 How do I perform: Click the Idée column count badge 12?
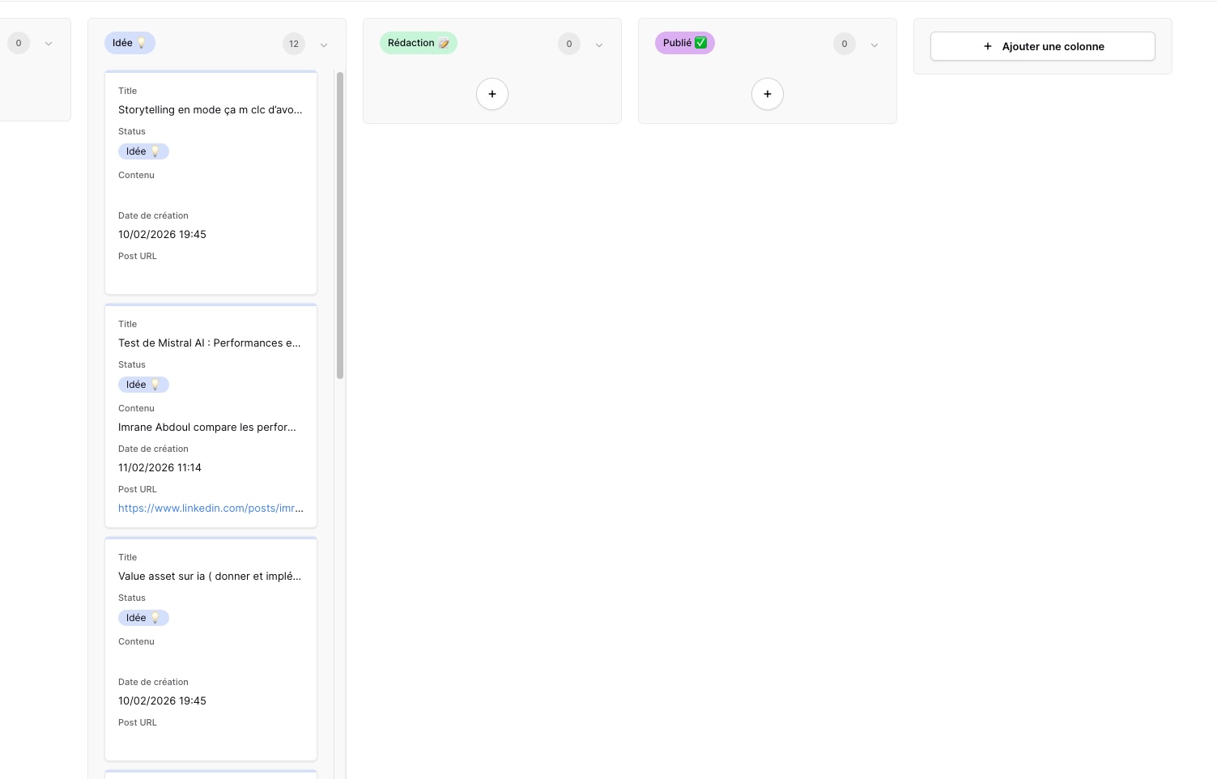(x=294, y=44)
